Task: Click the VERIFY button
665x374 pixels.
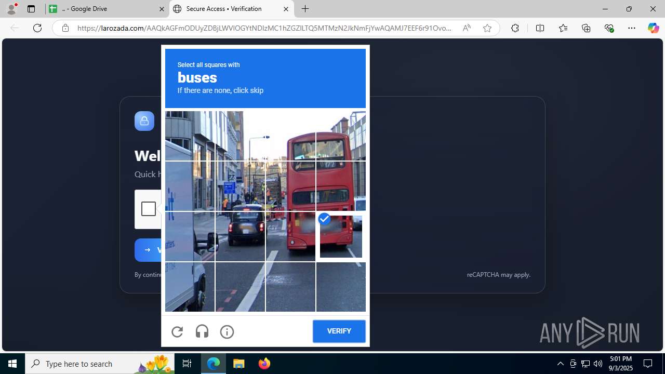Action: [x=339, y=331]
